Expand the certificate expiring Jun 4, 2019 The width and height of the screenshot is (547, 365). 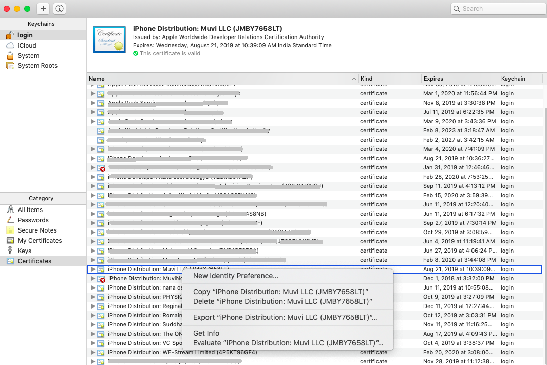tap(93, 242)
